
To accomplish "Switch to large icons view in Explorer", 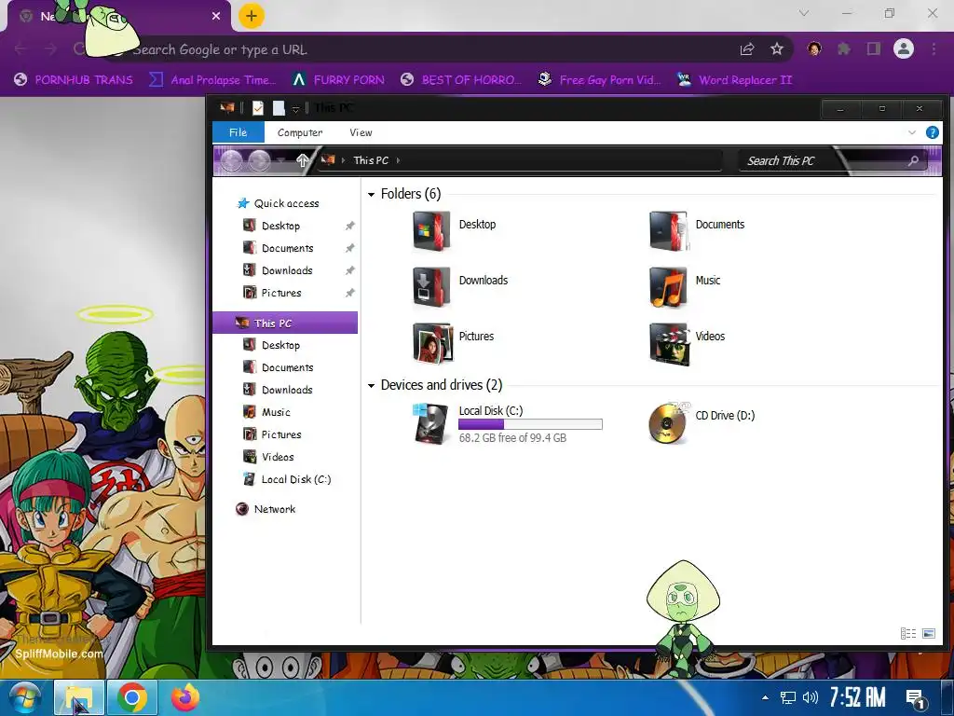I will pyautogui.click(x=929, y=633).
